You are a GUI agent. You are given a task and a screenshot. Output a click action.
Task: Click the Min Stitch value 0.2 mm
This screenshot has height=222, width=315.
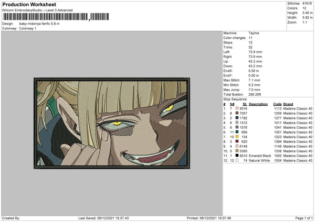point(254,85)
